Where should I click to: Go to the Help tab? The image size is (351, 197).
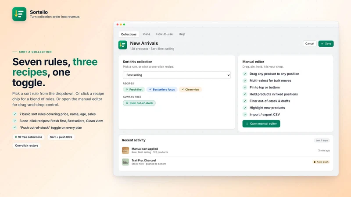tap(182, 34)
